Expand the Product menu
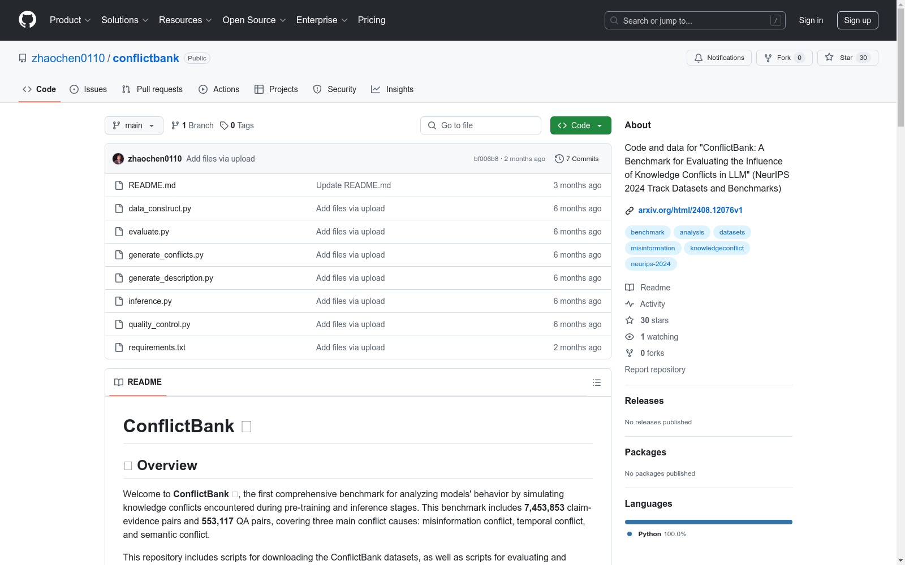905x565 pixels. tap(70, 20)
